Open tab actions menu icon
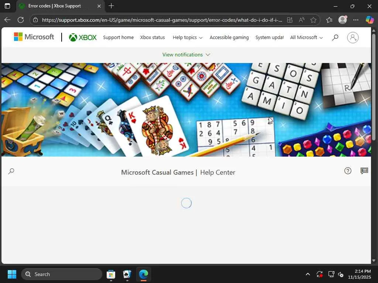The width and height of the screenshot is (378, 283). [x=7, y=6]
